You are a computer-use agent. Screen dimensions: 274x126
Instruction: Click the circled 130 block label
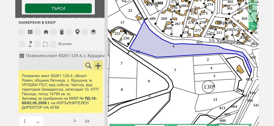208,86
